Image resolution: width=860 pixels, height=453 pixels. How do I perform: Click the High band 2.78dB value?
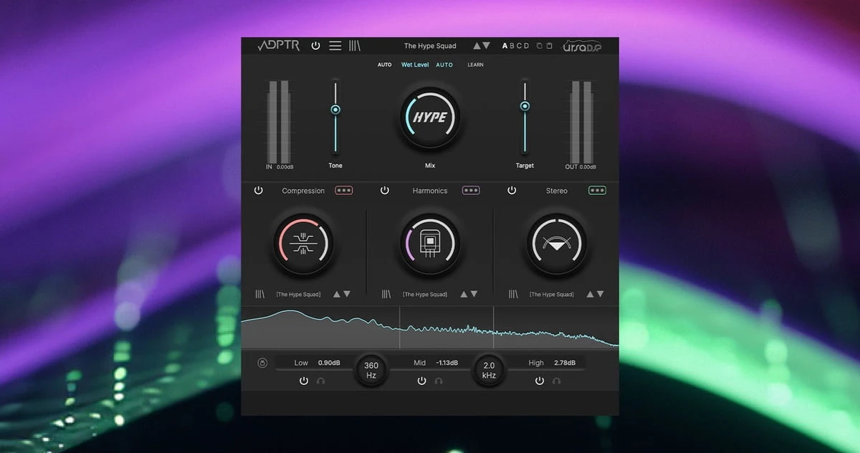click(565, 363)
